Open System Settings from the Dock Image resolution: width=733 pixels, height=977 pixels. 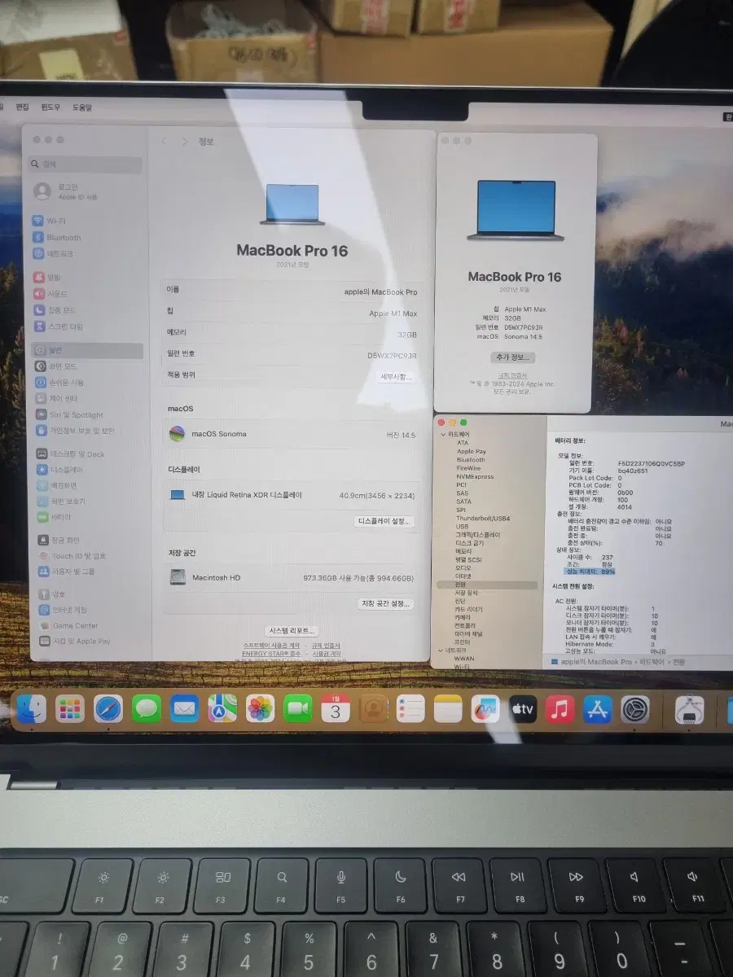635,709
